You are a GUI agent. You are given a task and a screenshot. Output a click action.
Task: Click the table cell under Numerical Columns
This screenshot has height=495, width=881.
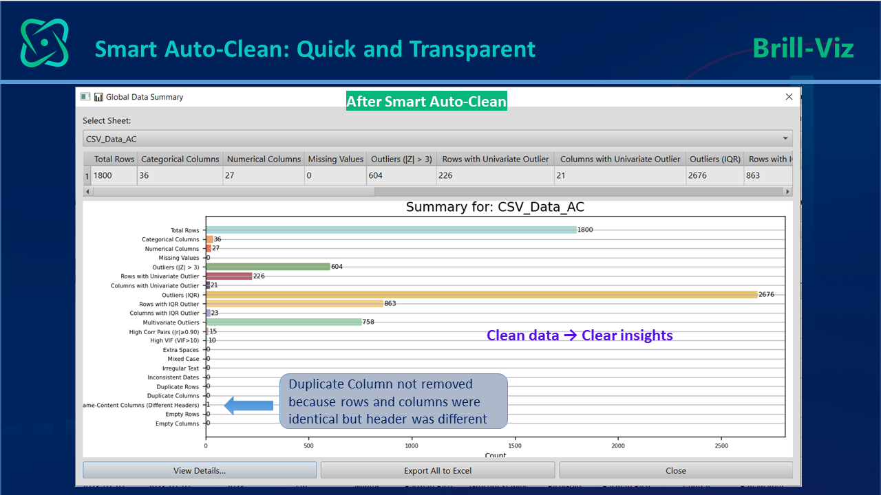pyautogui.click(x=264, y=175)
